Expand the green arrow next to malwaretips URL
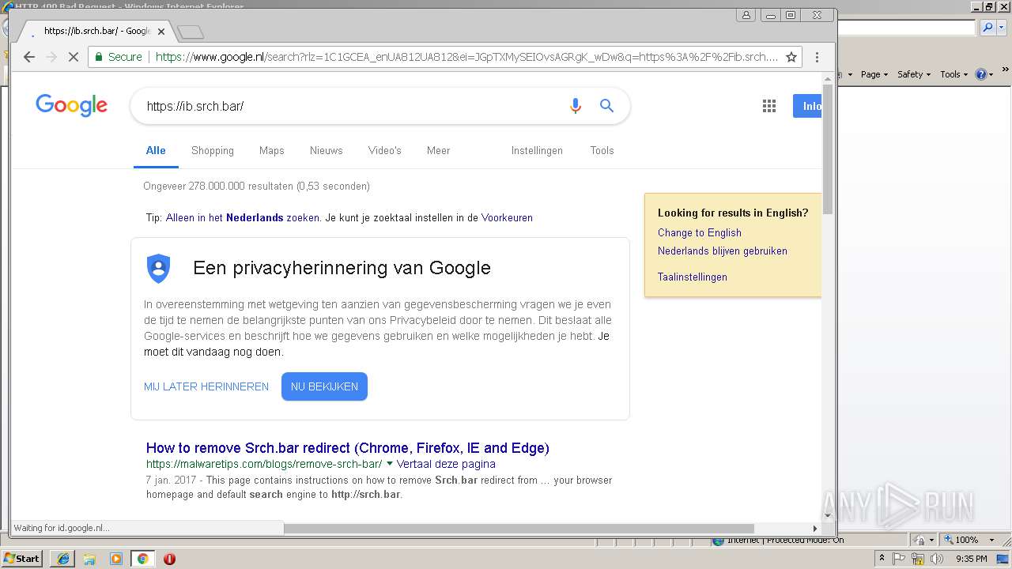The image size is (1012, 569). 389,464
